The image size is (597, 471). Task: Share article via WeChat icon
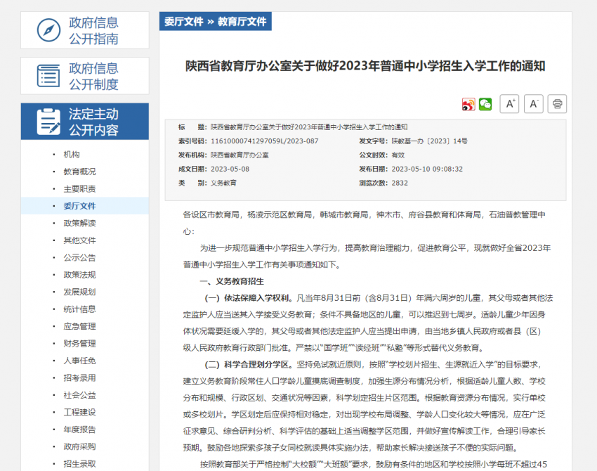pyautogui.click(x=485, y=104)
